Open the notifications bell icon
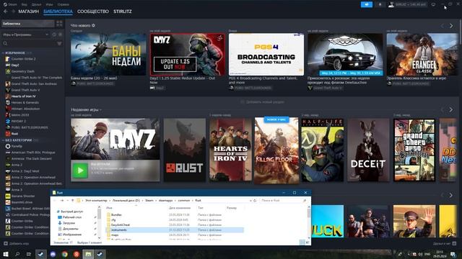The image size is (462, 259). coord(380,4)
